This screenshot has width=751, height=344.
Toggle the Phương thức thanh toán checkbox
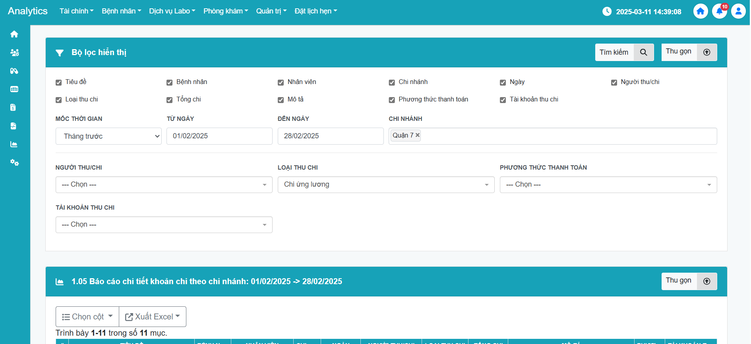click(392, 100)
